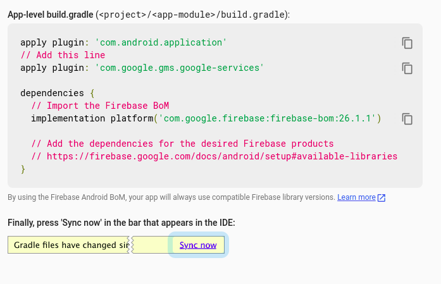
Task: Click 'By using the Firebase Android BoM' note
Action: tap(171, 197)
